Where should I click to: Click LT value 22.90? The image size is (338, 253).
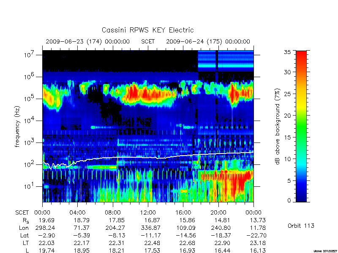(223, 243)
